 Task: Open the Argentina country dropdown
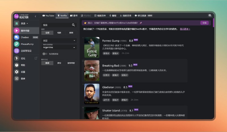[59, 47]
